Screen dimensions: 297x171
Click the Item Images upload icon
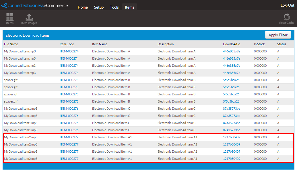point(29,19)
